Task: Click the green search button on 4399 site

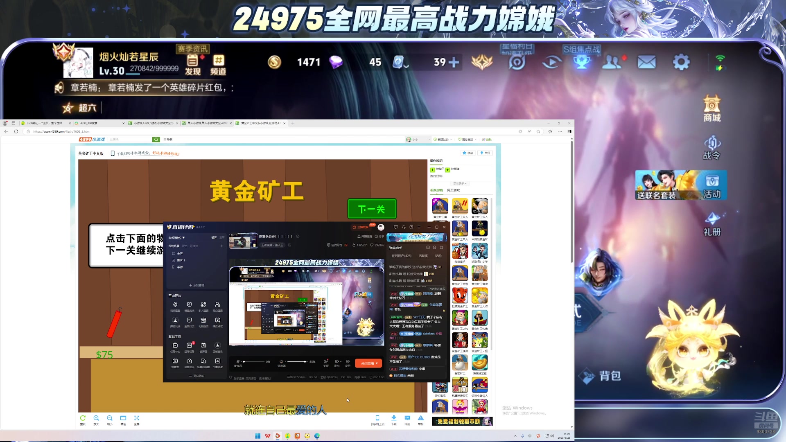Action: 156,140
